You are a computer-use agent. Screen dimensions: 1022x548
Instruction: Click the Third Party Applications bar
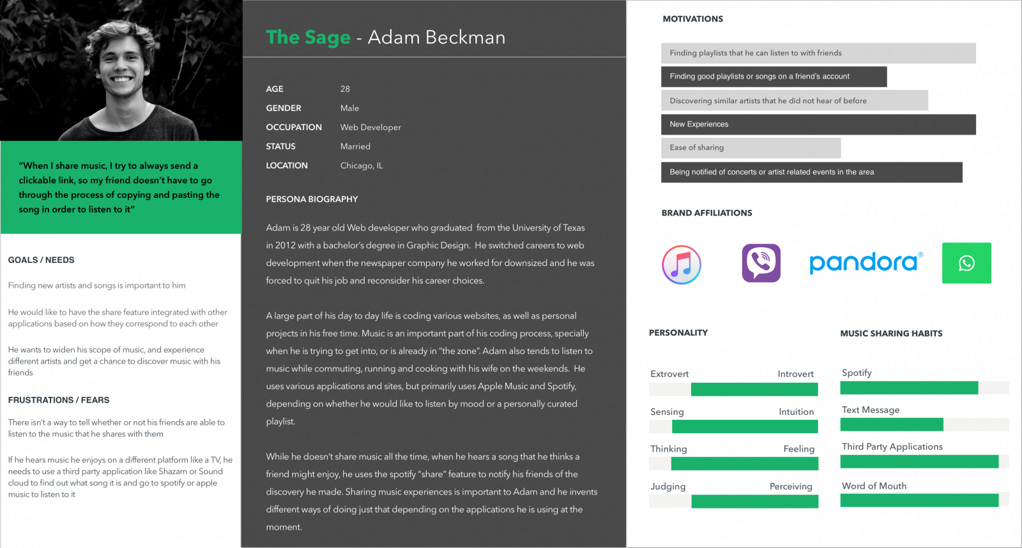pos(924,461)
